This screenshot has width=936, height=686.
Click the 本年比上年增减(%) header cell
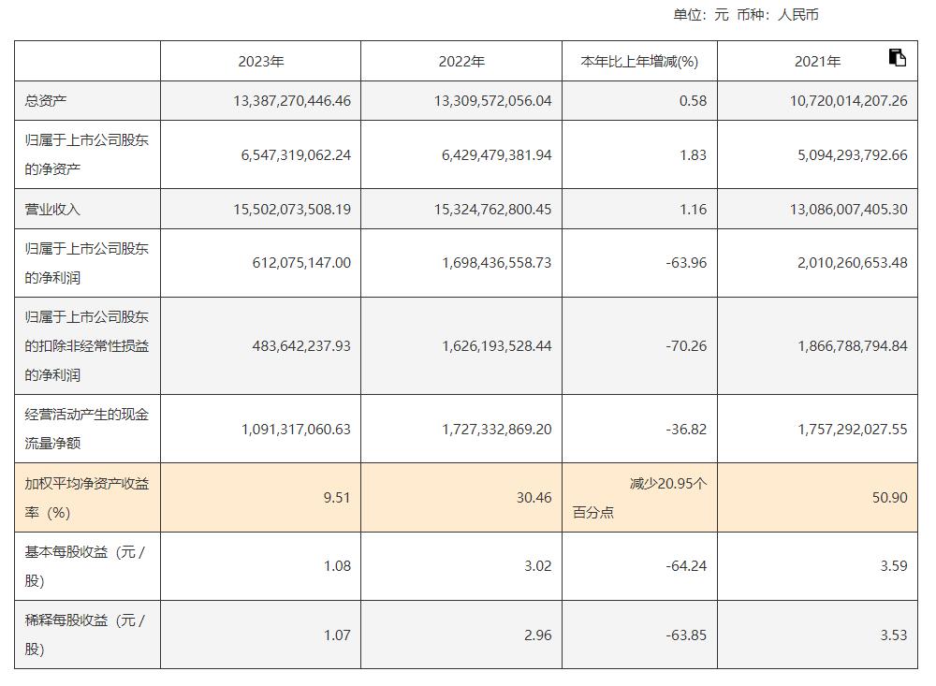[x=639, y=61]
